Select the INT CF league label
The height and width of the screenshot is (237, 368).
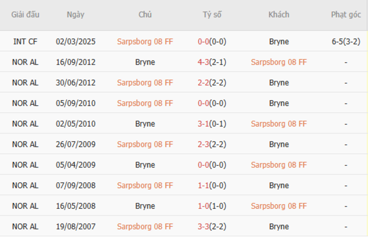(x=25, y=41)
